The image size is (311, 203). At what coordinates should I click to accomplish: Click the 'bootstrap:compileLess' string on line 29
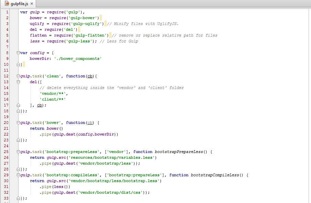72,175
